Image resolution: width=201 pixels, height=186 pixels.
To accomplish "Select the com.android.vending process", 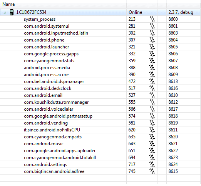I will (46, 123).
